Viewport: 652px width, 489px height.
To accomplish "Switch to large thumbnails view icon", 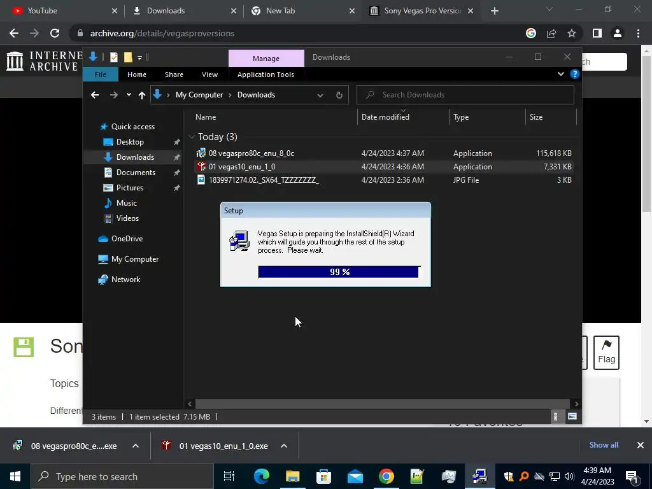I will click(x=572, y=416).
